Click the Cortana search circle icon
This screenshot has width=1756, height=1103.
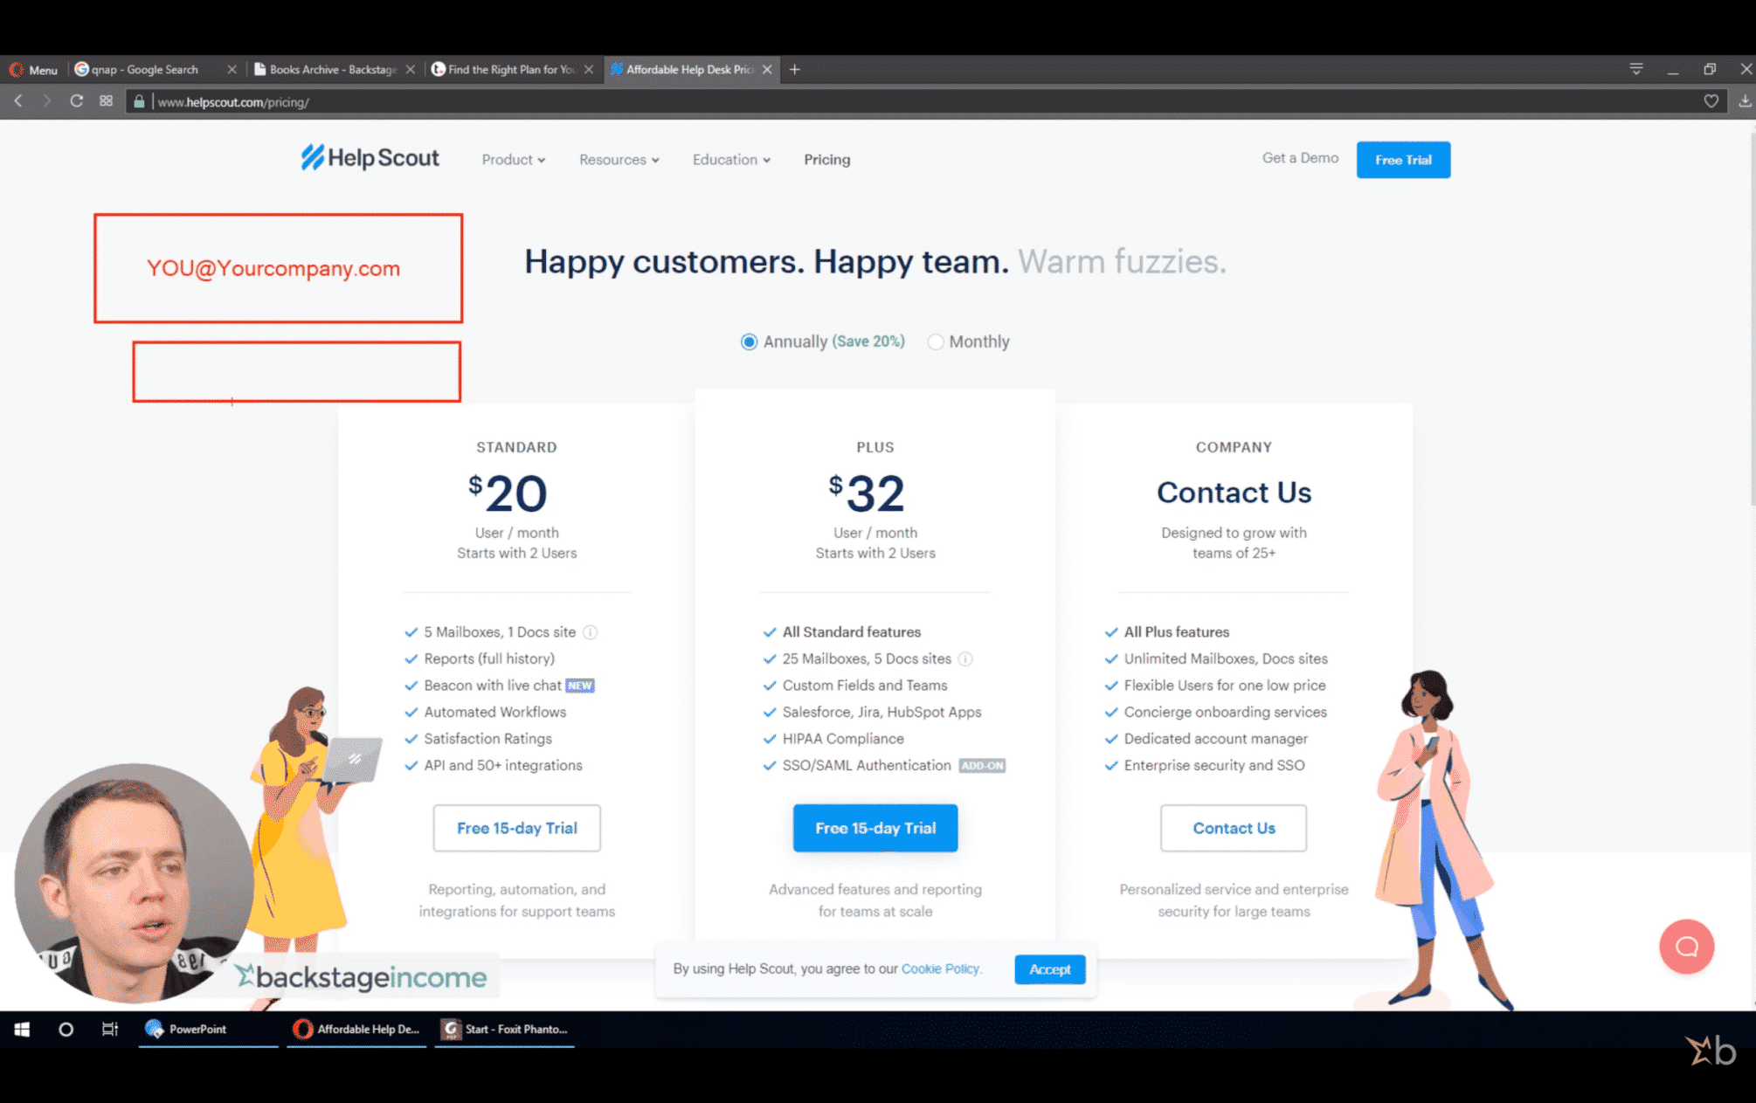click(66, 1030)
